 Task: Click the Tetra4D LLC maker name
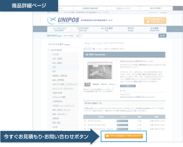click(x=125, y=94)
